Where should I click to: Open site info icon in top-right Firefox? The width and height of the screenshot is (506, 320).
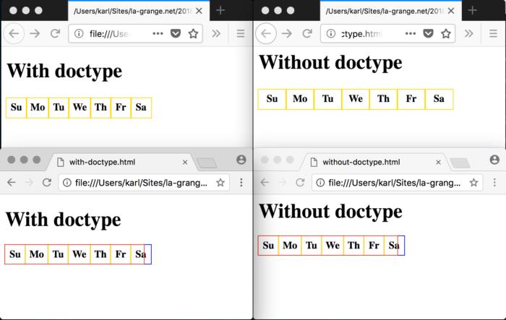point(331,33)
